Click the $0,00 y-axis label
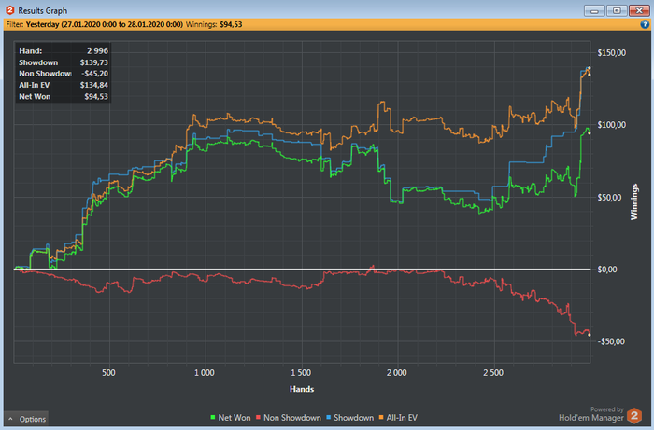The image size is (654, 430). pos(607,270)
